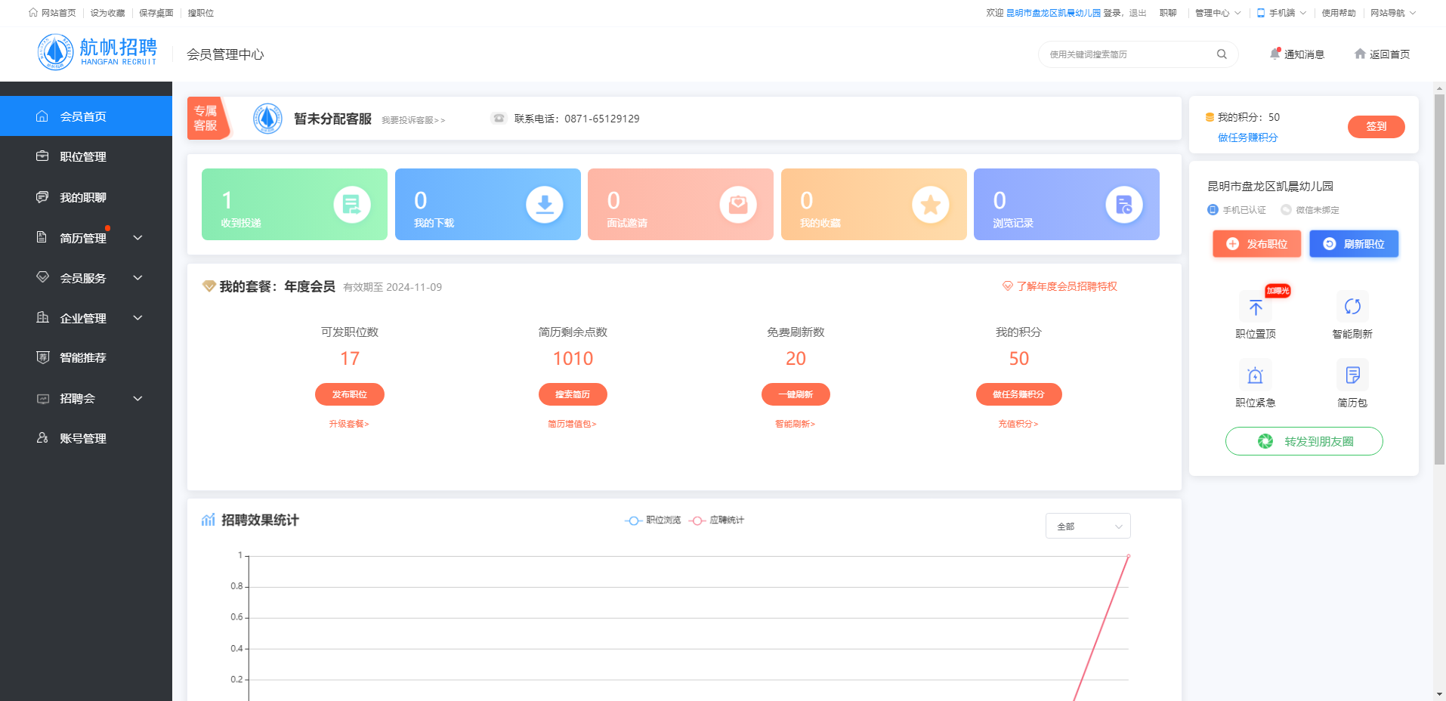This screenshot has height=701, width=1446.
Task: Toggle 应聘统计 legend series in chart
Action: pyautogui.click(x=717, y=520)
